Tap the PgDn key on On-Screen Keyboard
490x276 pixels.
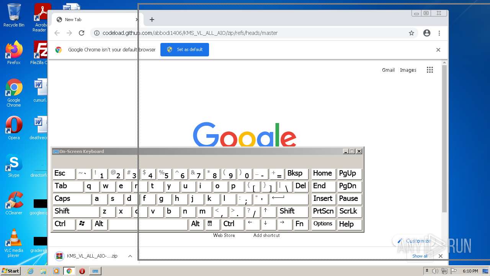point(350,187)
